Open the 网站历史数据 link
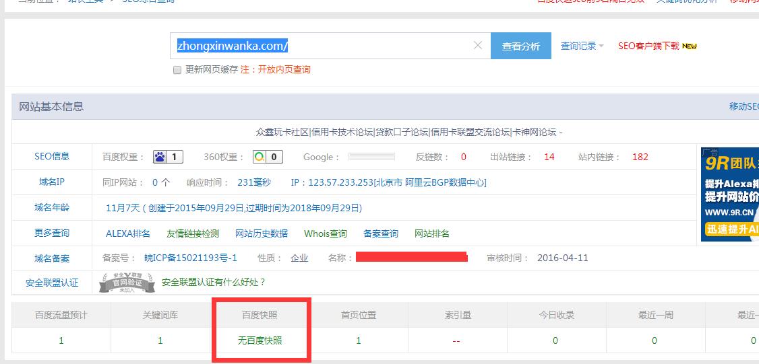This screenshot has width=759, height=364. [x=262, y=233]
